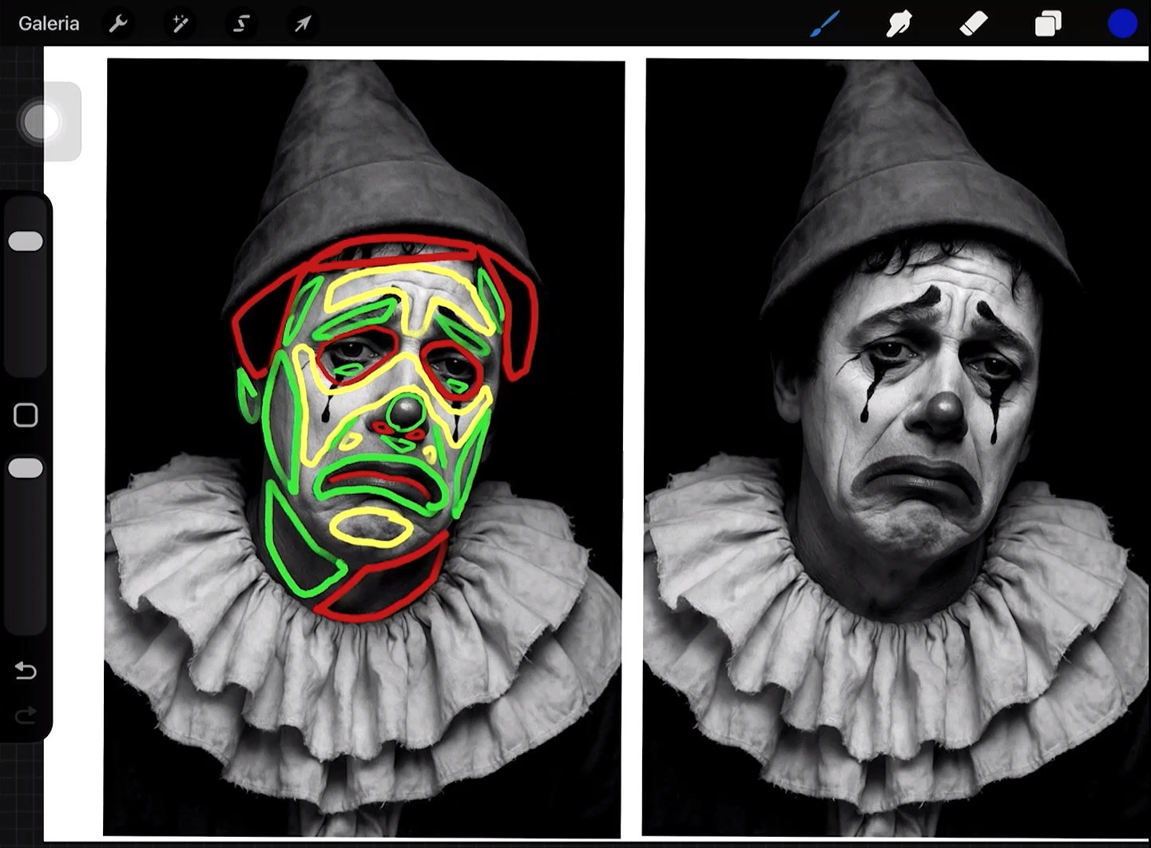This screenshot has width=1151, height=848.
Task: Activate the Transform arrow tool
Action: tap(303, 23)
